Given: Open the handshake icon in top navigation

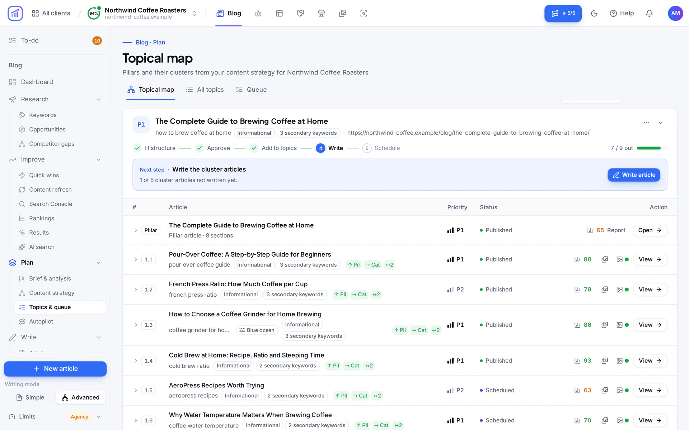Looking at the screenshot, I should pyautogui.click(x=301, y=13).
